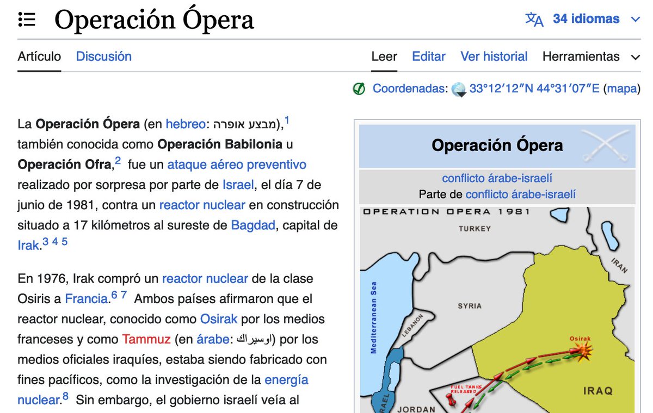Viewport: 653px width, 413px height.
Task: Follow the ataque aéreo preventivo link
Action: [x=237, y=164]
